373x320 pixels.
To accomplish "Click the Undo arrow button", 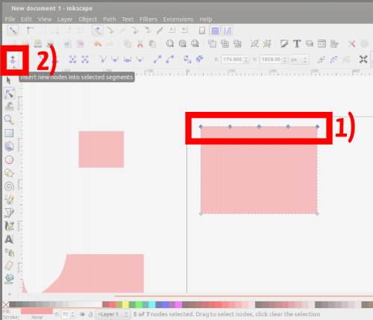I will coord(98,44).
